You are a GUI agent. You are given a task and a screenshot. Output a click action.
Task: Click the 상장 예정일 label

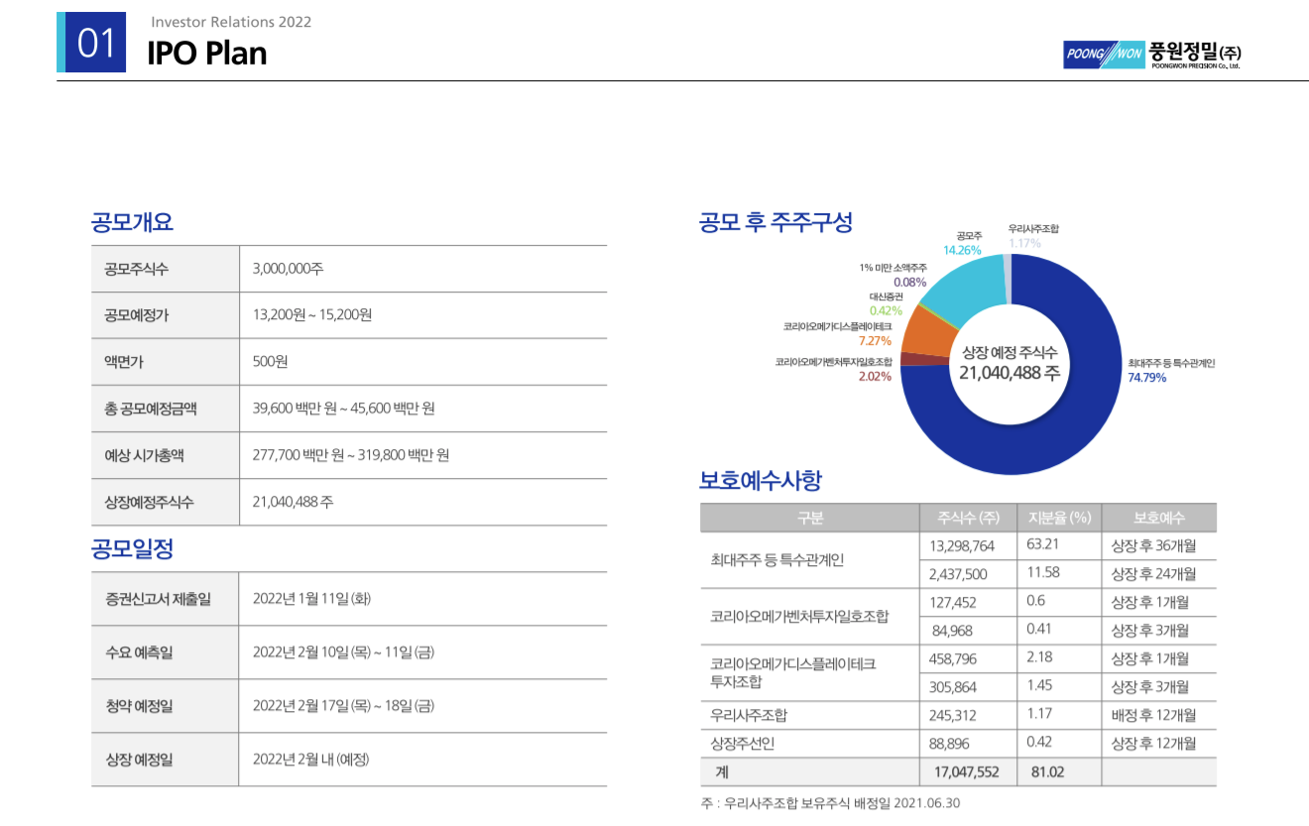(x=139, y=760)
